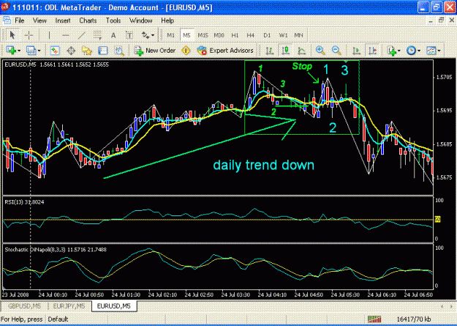This screenshot has width=457, height=326.
Task: Open the Charts menu
Action: click(x=88, y=21)
